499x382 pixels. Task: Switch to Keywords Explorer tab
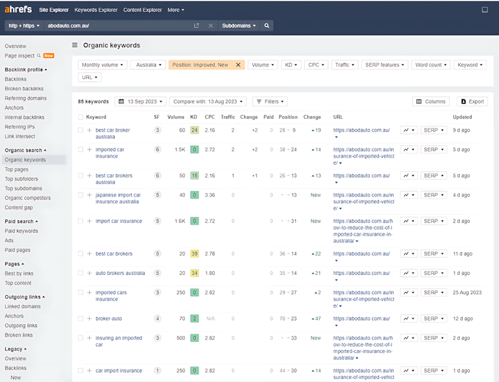pos(96,10)
